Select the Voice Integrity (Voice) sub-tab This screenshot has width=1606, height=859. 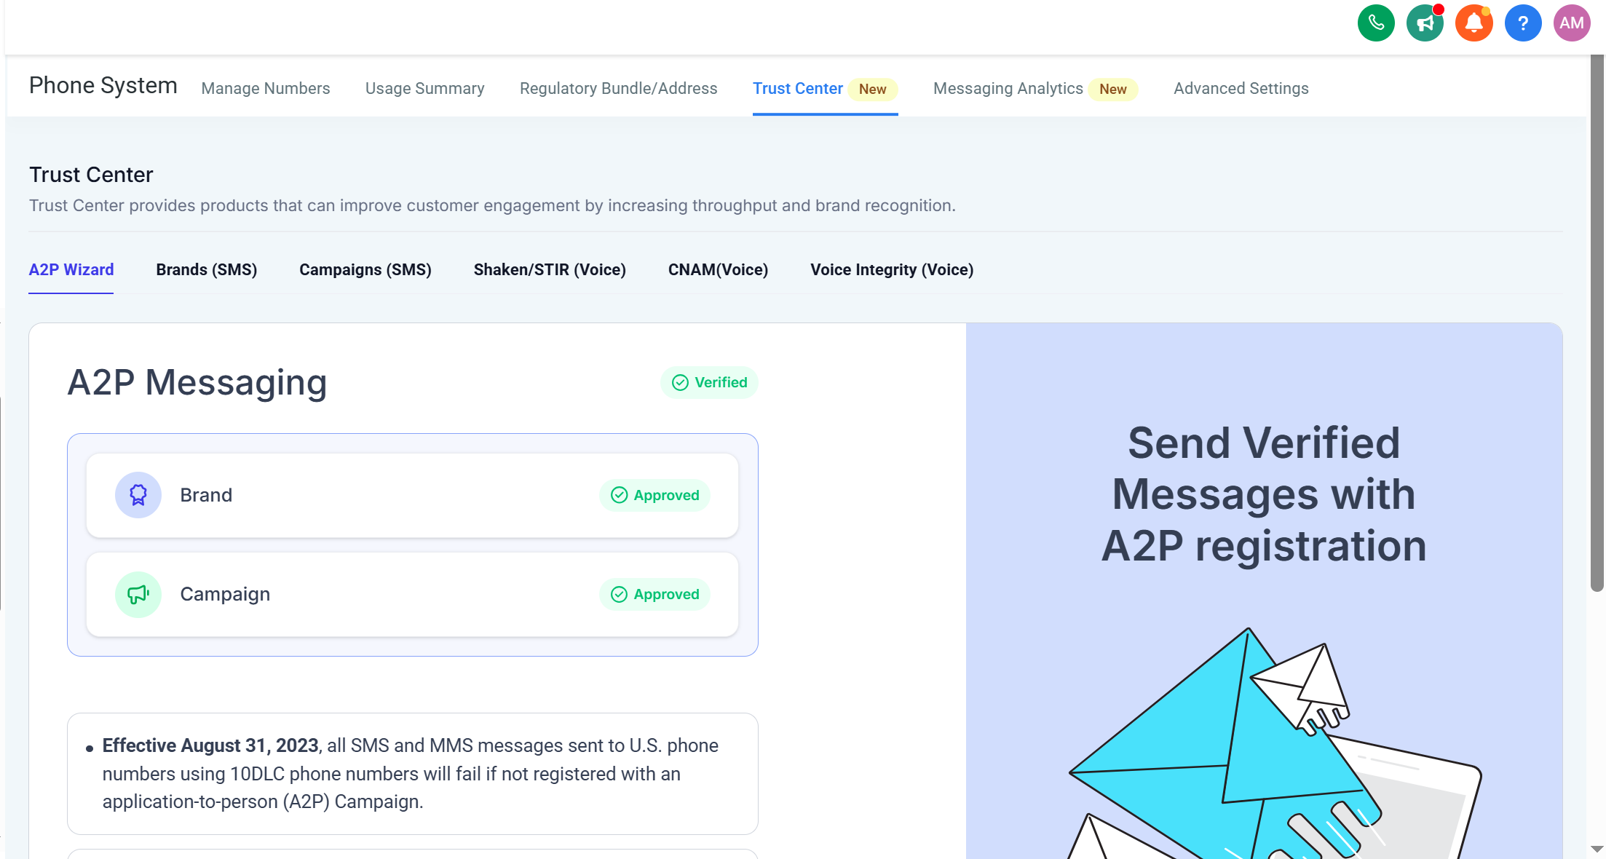(x=892, y=270)
